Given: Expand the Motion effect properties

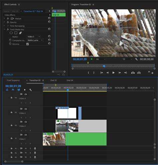Looking at the screenshot, I should click(x=4, y=18).
